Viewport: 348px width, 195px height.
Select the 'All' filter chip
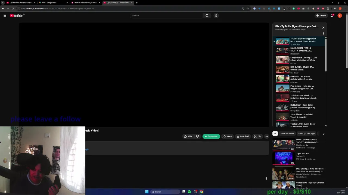coord(275,134)
